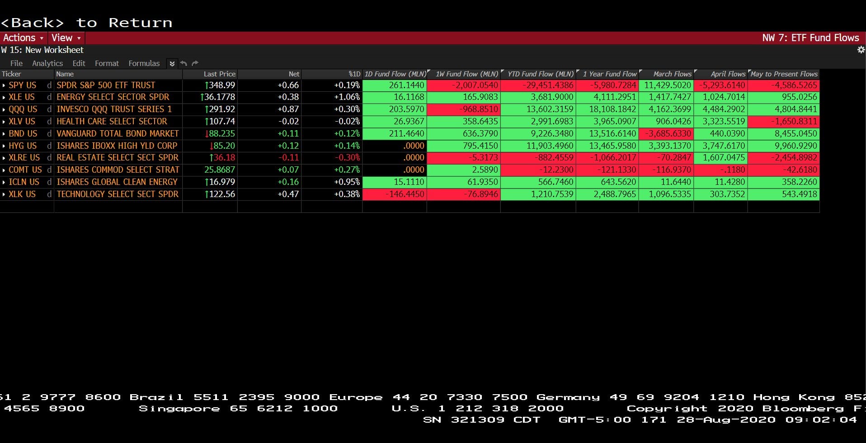The height and width of the screenshot is (443, 866).
Task: Expand the XLE US row arrow
Action: (4, 97)
